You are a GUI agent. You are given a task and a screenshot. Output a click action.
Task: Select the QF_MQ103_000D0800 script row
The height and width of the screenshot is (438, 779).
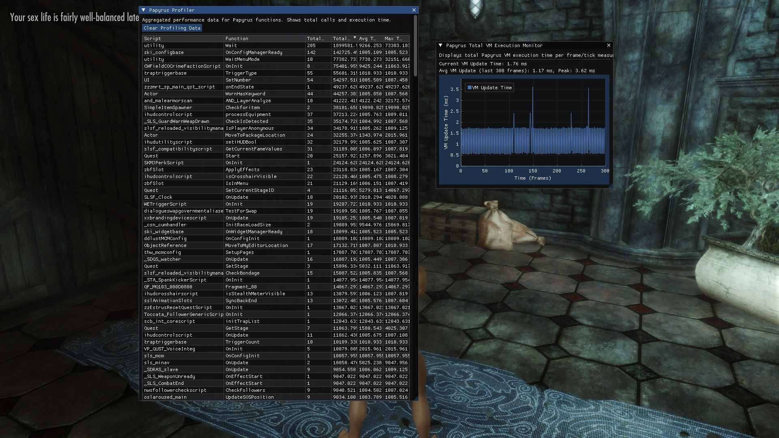pyautogui.click(x=276, y=287)
